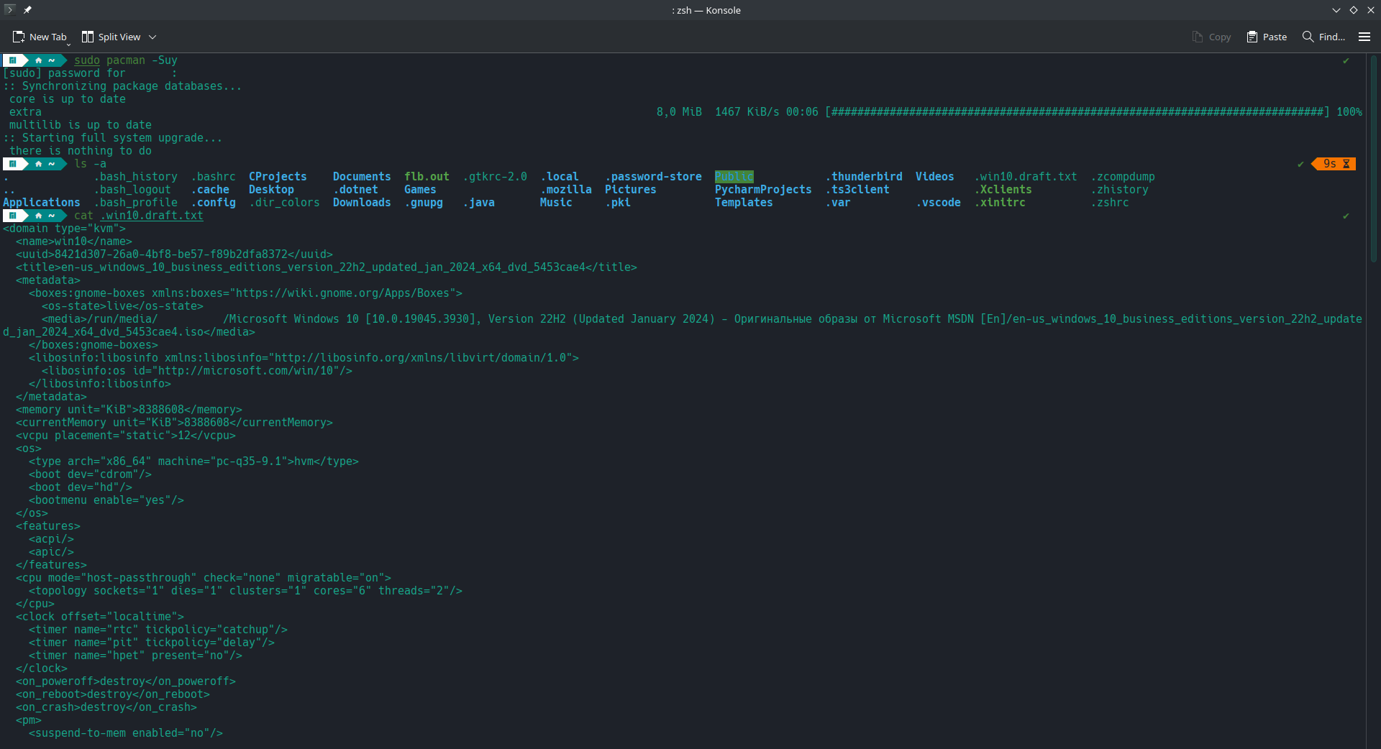Click the 'Downloads' directory entry
Screen dimensions: 1381x749
pos(362,203)
